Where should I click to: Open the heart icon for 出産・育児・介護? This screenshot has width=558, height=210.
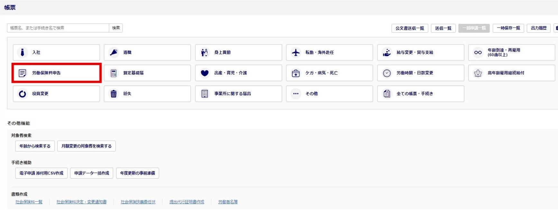coord(205,73)
